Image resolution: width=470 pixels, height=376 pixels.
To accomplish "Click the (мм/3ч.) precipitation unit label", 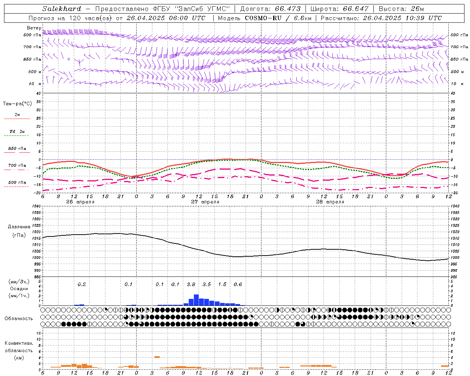I will 19,282.
